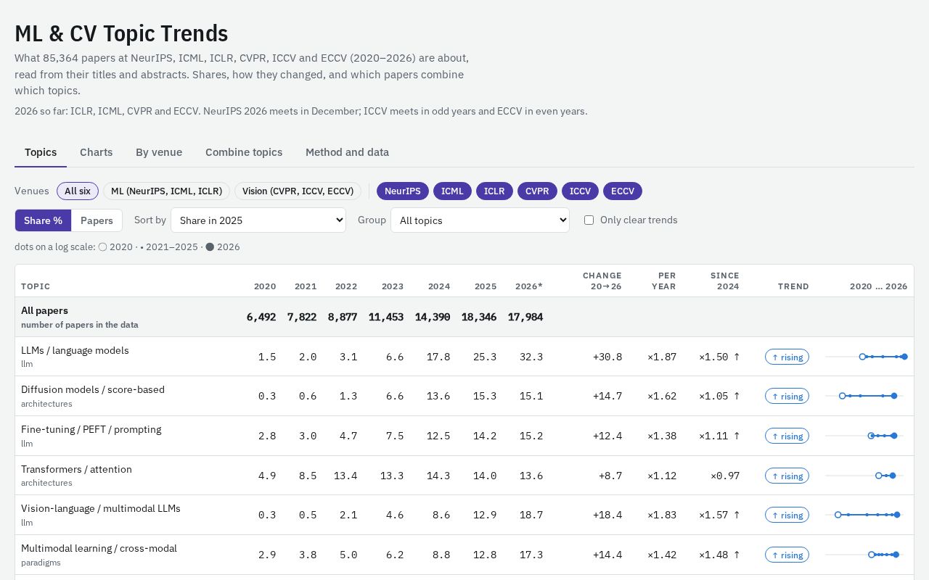Switch the table to Papers counts
Viewport: 929px width, 580px height.
pos(97,220)
